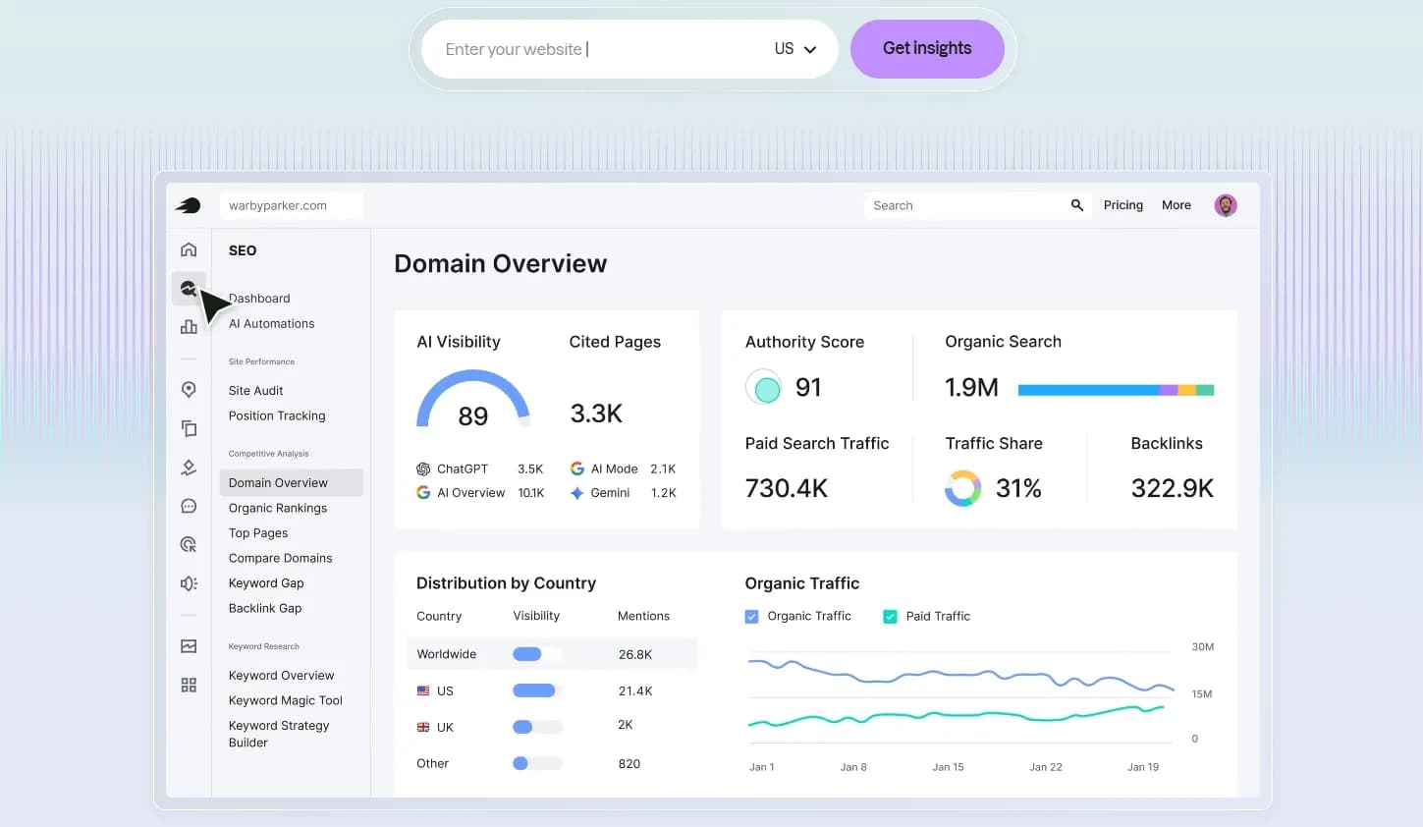Click the Paid Search Traffic value 730.4K
Screen dimensions: 1423x827
point(787,488)
